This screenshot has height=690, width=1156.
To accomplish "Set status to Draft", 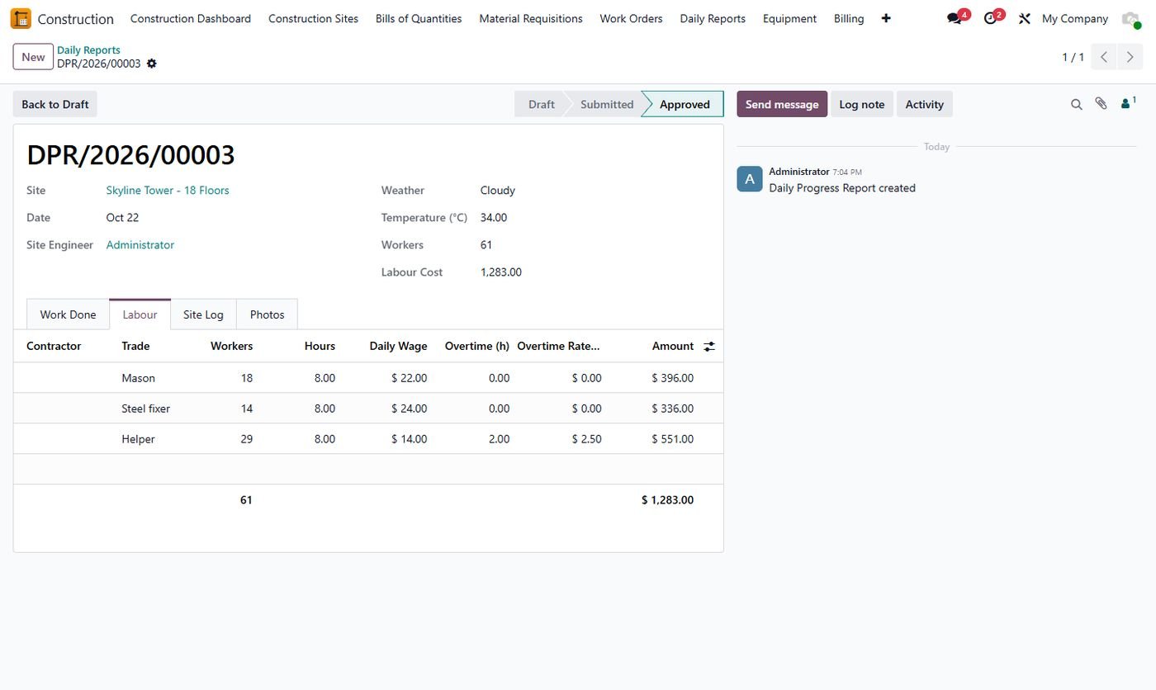I will click(541, 104).
